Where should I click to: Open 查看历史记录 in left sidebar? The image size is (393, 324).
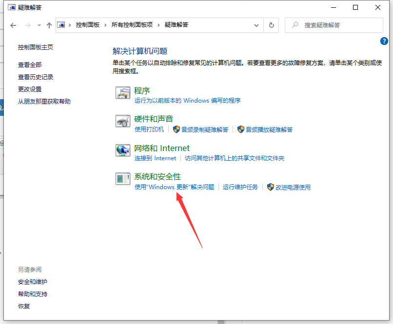point(36,77)
